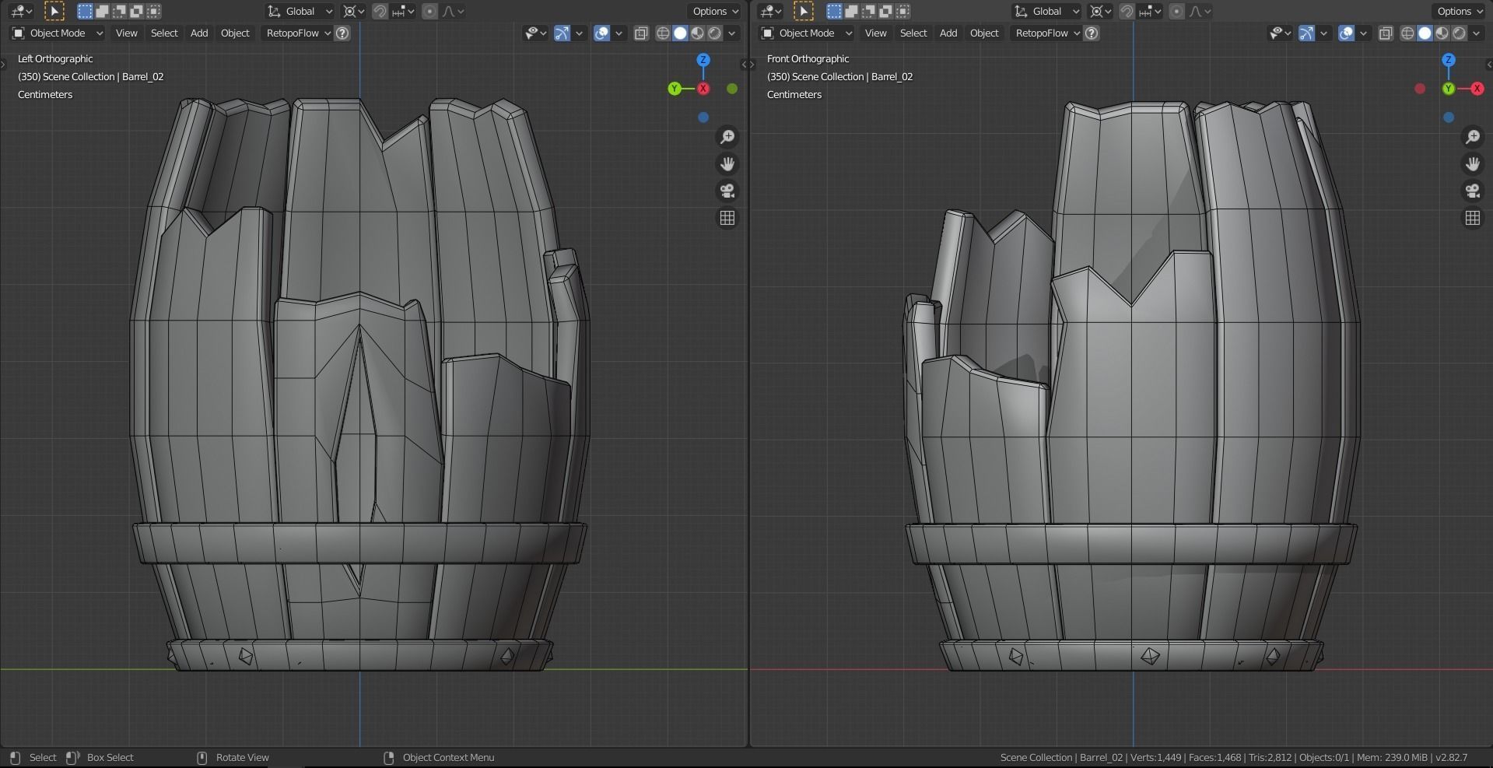Open Select menu in left viewport
This screenshot has width=1493, height=768.
coord(164,33)
